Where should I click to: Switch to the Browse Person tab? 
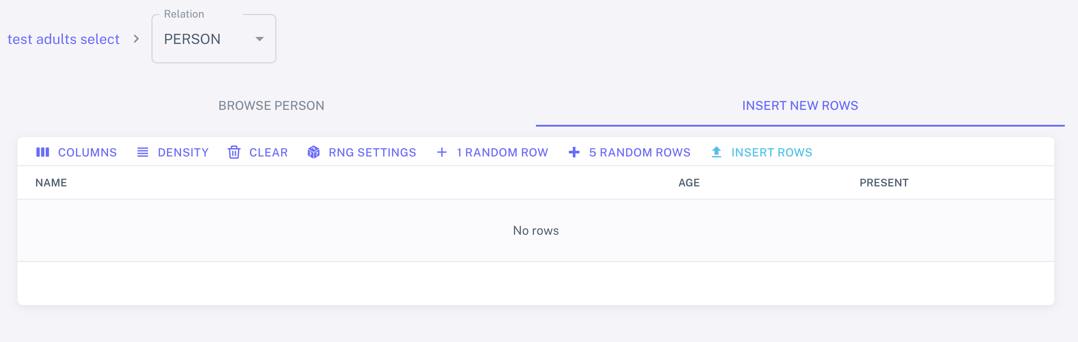point(271,106)
